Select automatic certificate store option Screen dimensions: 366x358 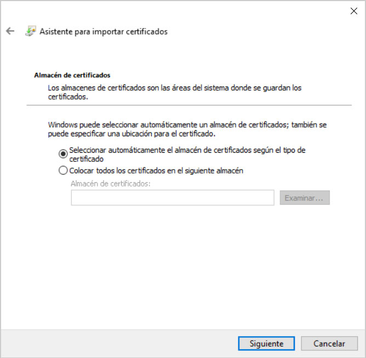(x=63, y=154)
